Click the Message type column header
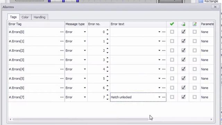Image resolution: width=222 pixels, height=125 pixels. [76, 24]
